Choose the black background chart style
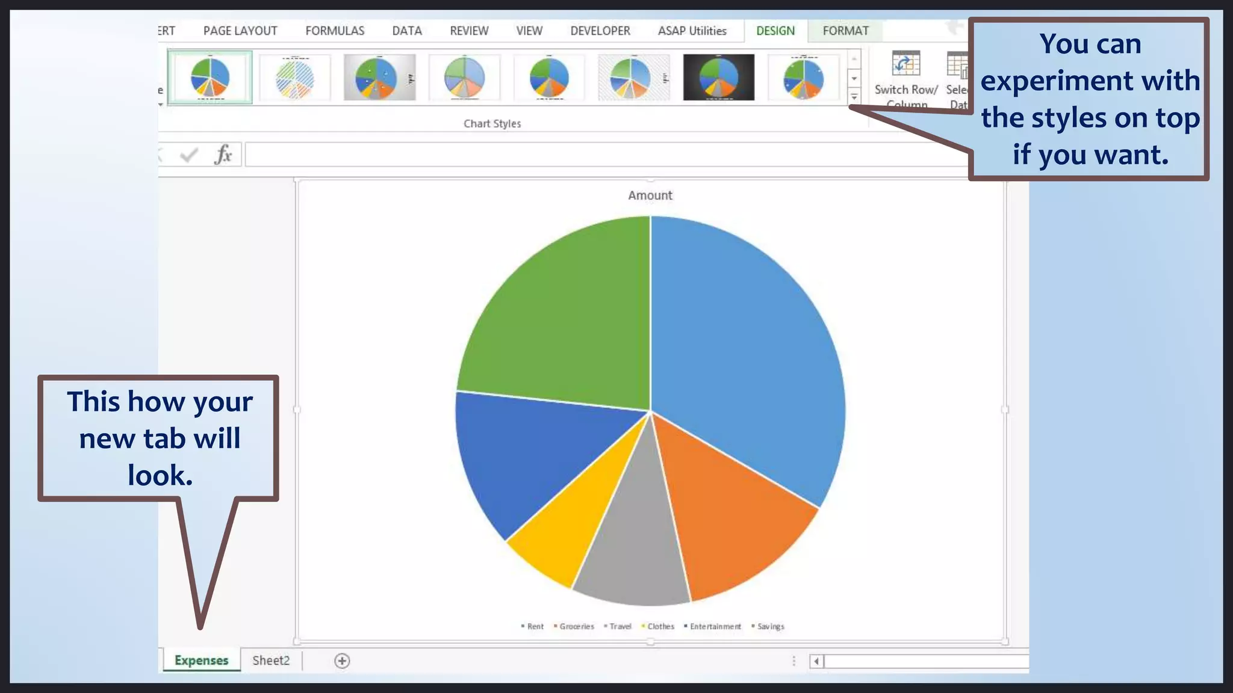The width and height of the screenshot is (1233, 693). tap(718, 78)
